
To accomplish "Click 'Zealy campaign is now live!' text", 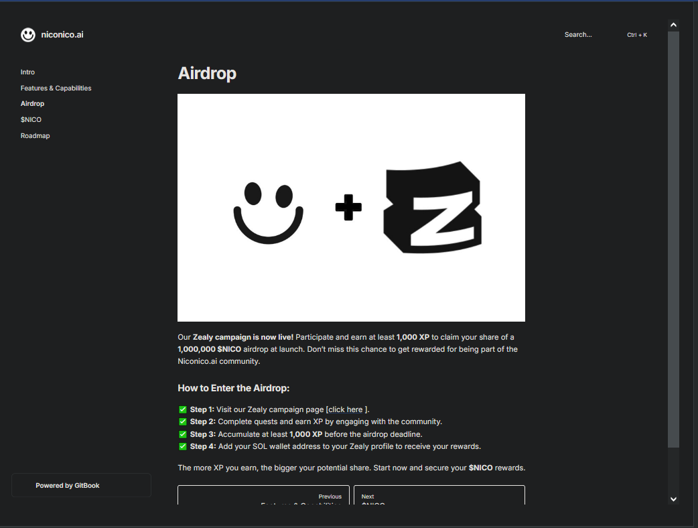I will (243, 337).
